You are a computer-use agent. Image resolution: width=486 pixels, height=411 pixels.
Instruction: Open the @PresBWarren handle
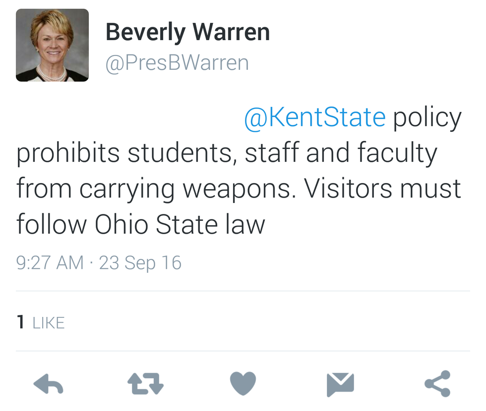(177, 63)
